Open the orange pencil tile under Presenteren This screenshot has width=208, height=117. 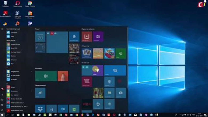click(63, 76)
